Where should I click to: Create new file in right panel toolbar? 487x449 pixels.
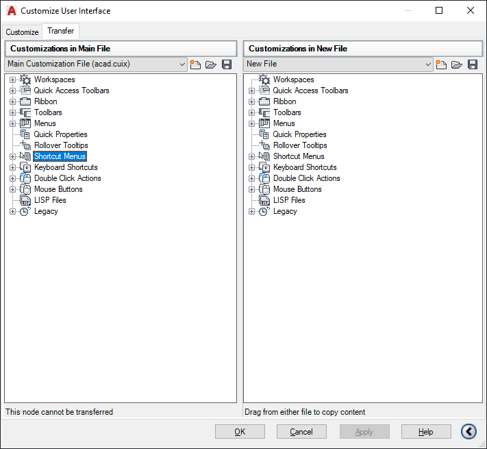coord(441,64)
